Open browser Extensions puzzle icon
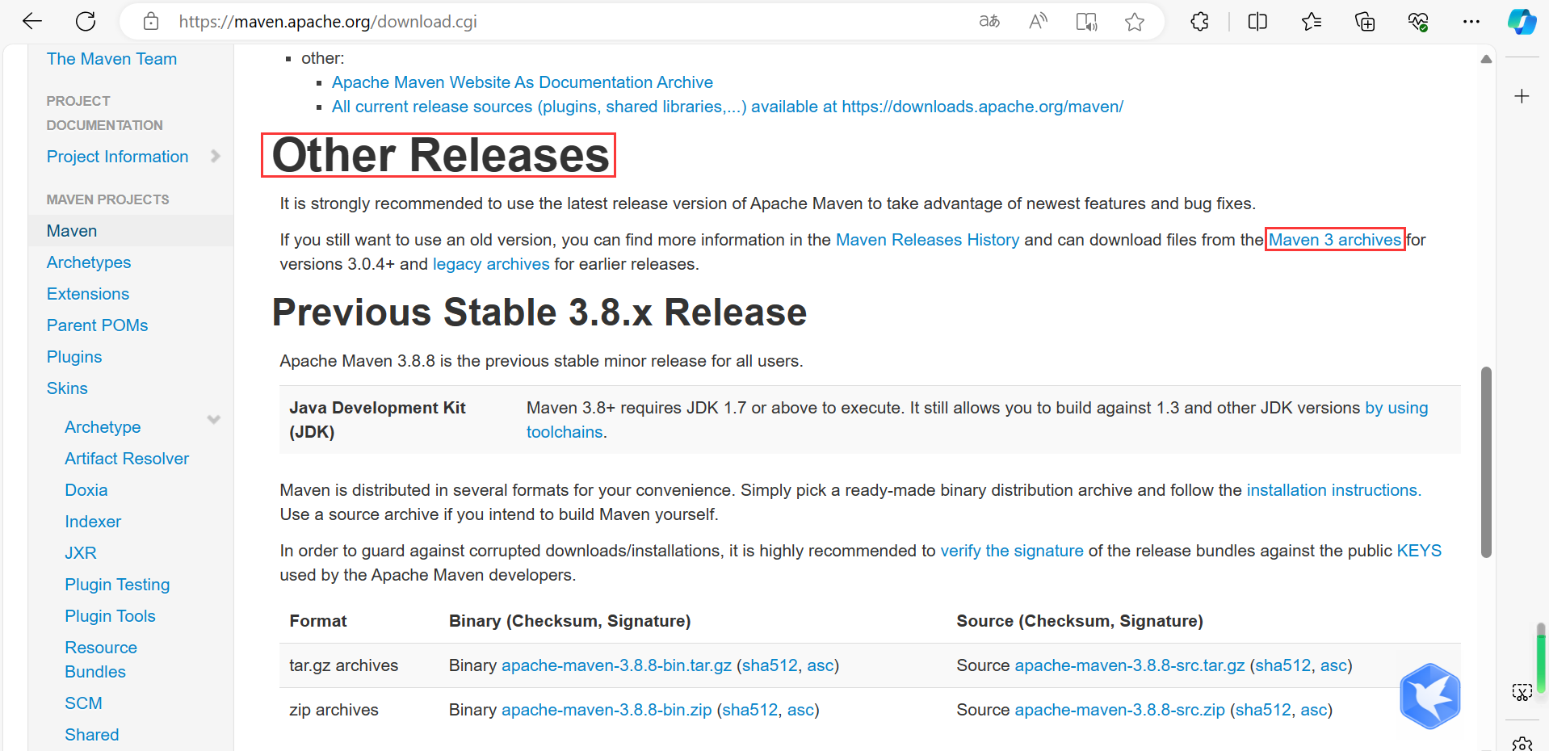The height and width of the screenshot is (751, 1549). pyautogui.click(x=1199, y=22)
